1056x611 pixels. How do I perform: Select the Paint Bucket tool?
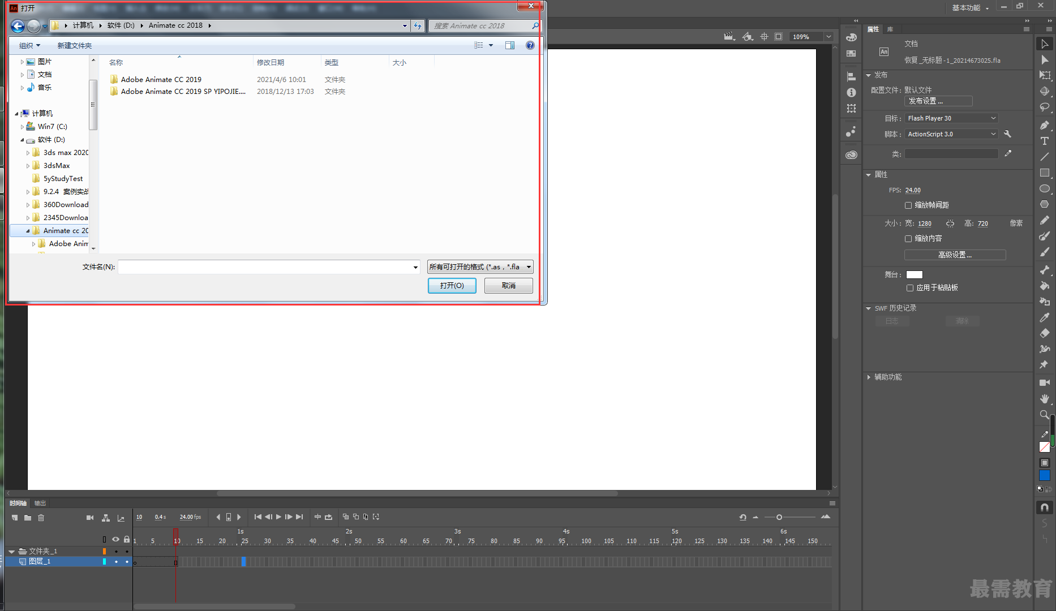point(1045,286)
